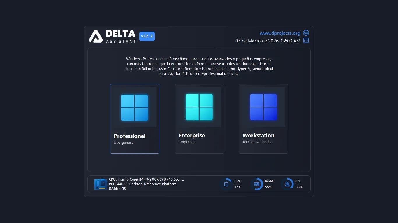
Task: Click the RAM 55% usage value
Action: point(268,187)
